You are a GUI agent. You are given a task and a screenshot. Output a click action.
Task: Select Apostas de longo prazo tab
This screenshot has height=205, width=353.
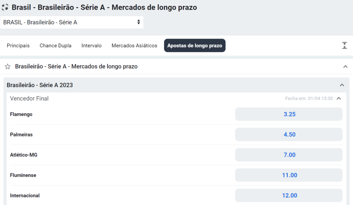tap(195, 45)
